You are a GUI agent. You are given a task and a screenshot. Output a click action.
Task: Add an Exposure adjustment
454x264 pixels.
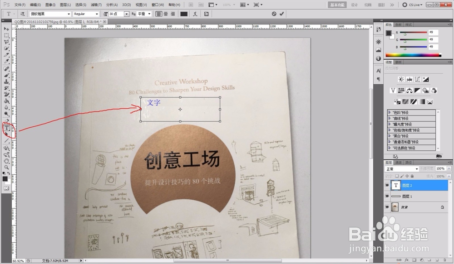[425, 79]
